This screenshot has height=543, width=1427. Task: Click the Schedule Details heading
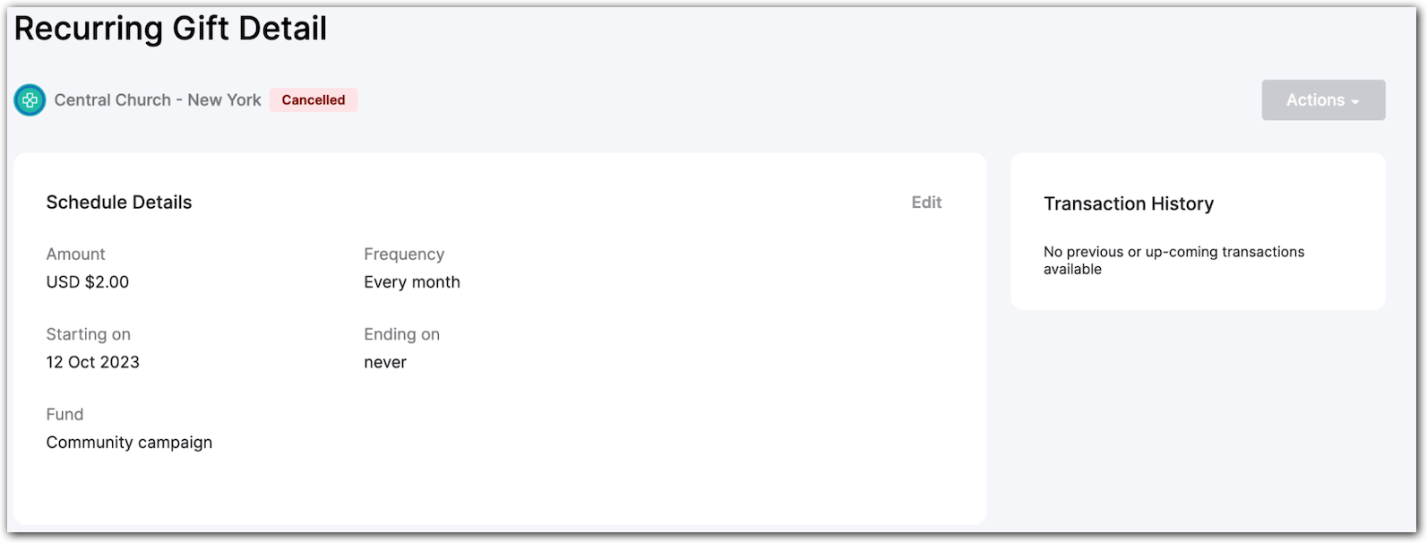[x=118, y=202]
